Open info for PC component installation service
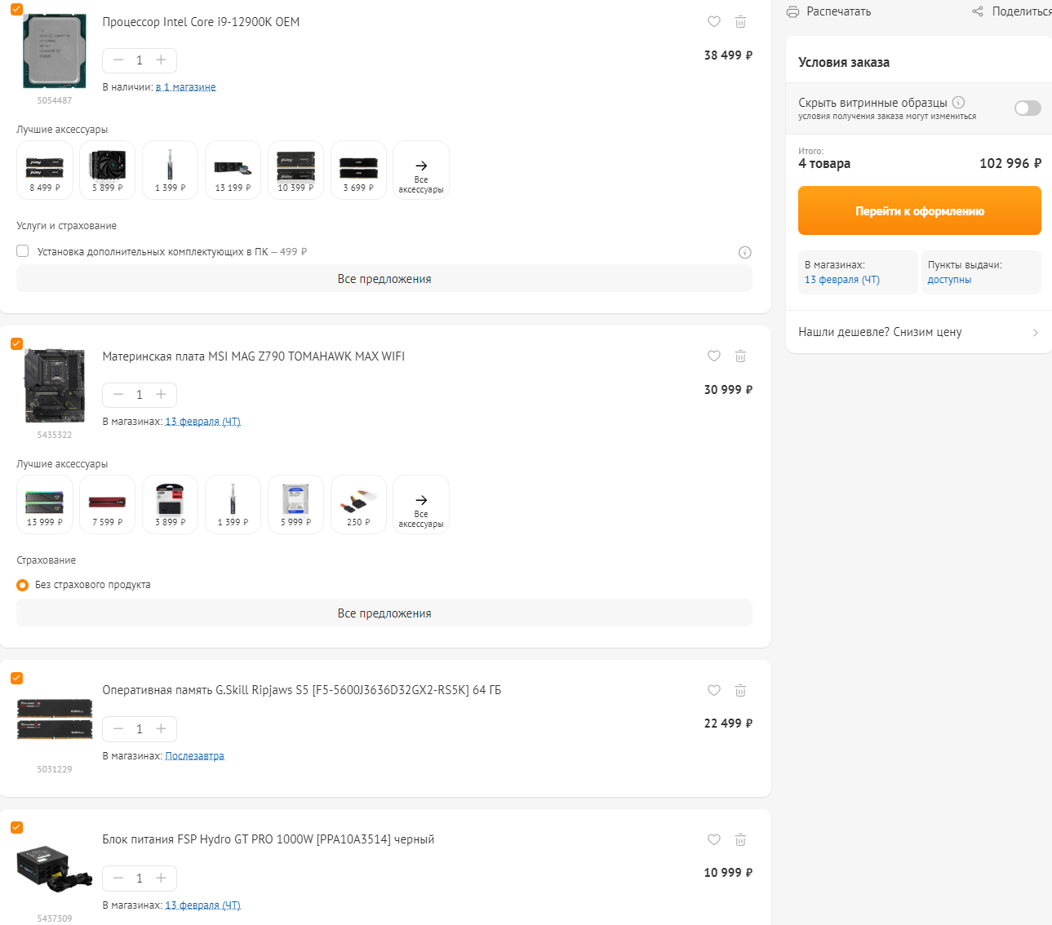Image resolution: width=1052 pixels, height=925 pixels. pyautogui.click(x=744, y=253)
